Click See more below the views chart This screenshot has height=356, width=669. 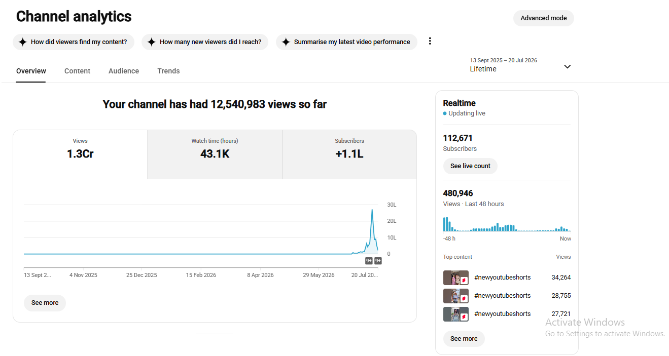pos(45,303)
